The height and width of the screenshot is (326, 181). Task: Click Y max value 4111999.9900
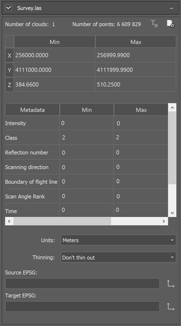point(115,70)
